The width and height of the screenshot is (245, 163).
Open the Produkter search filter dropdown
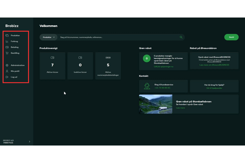pyautogui.click(x=48, y=37)
